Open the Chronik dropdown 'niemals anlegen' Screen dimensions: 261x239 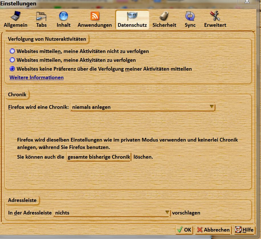point(143,107)
